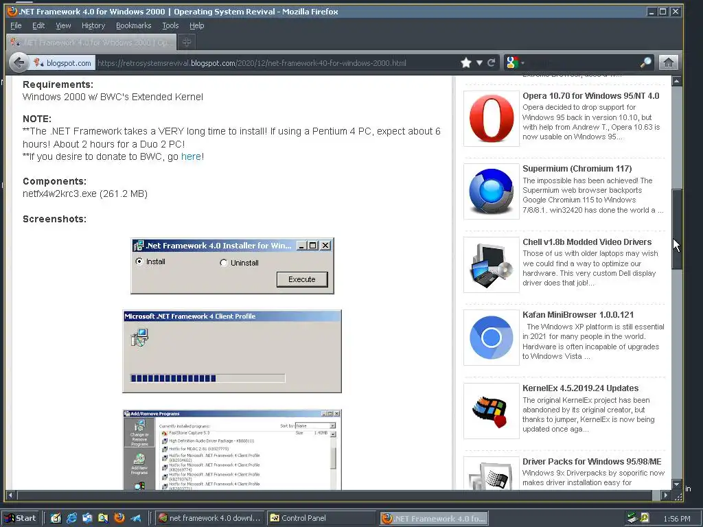Select the .NET Framework 4.0 browser tab
703x527 pixels.
click(91, 42)
